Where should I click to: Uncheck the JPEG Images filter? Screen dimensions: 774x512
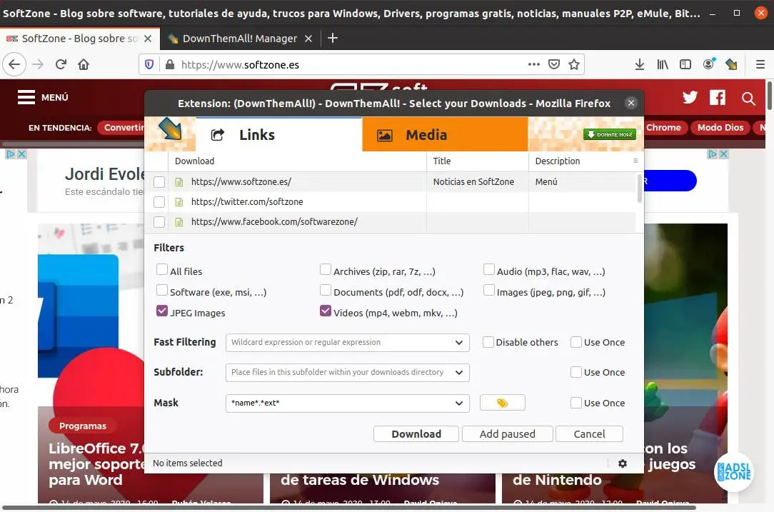[x=161, y=311]
